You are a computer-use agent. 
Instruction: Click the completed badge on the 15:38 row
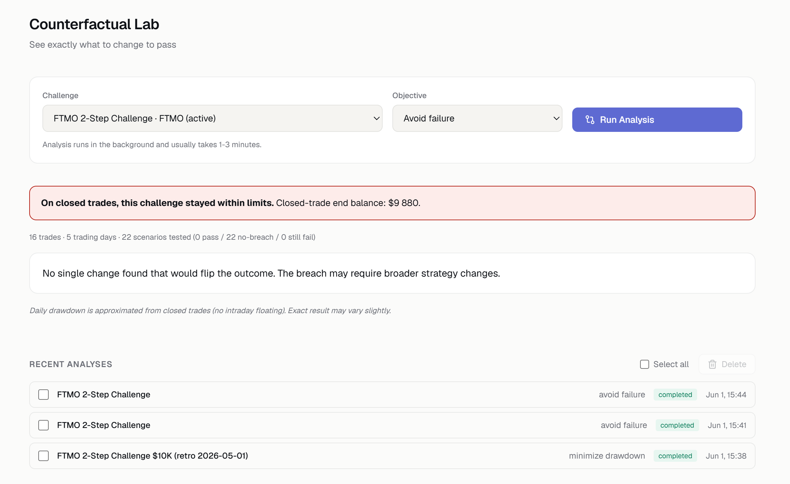[675, 456]
